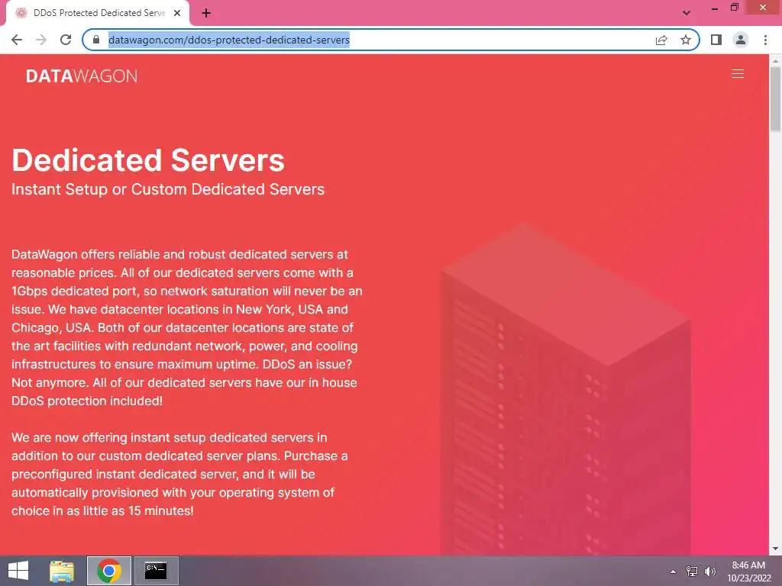Show hidden system tray icons
782x586 pixels.
[674, 571]
